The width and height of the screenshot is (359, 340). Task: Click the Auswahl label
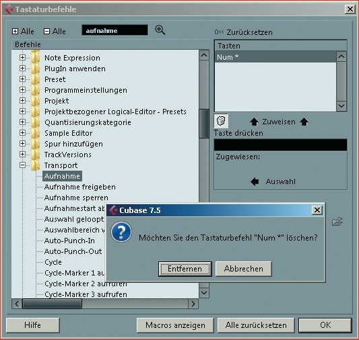click(x=281, y=182)
